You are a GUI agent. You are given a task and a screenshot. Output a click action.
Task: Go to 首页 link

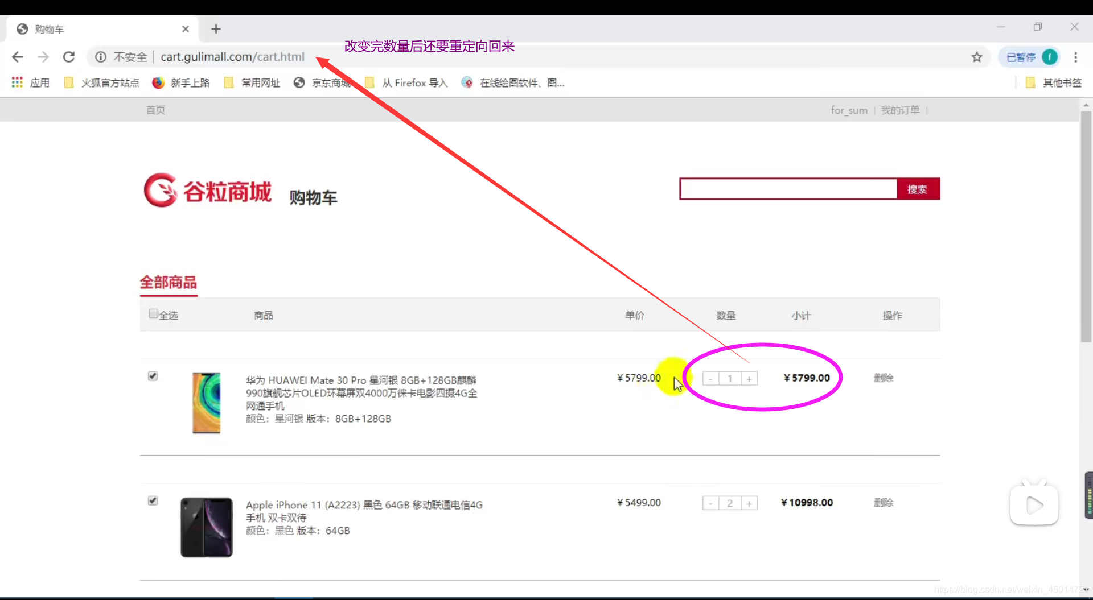(155, 110)
